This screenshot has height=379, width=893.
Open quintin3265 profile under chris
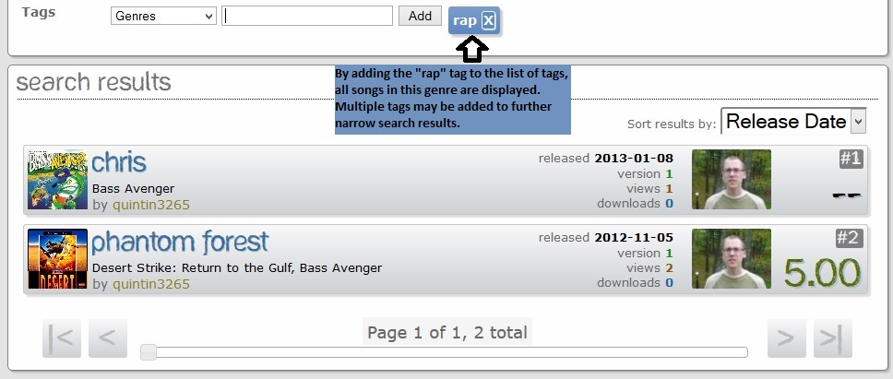[x=151, y=205]
